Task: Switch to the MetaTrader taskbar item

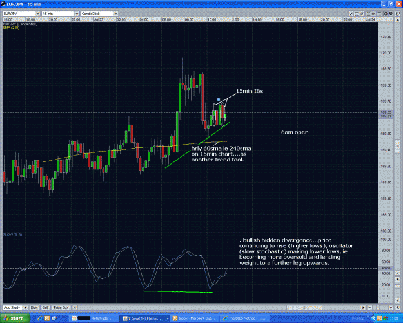Action: click(94, 318)
